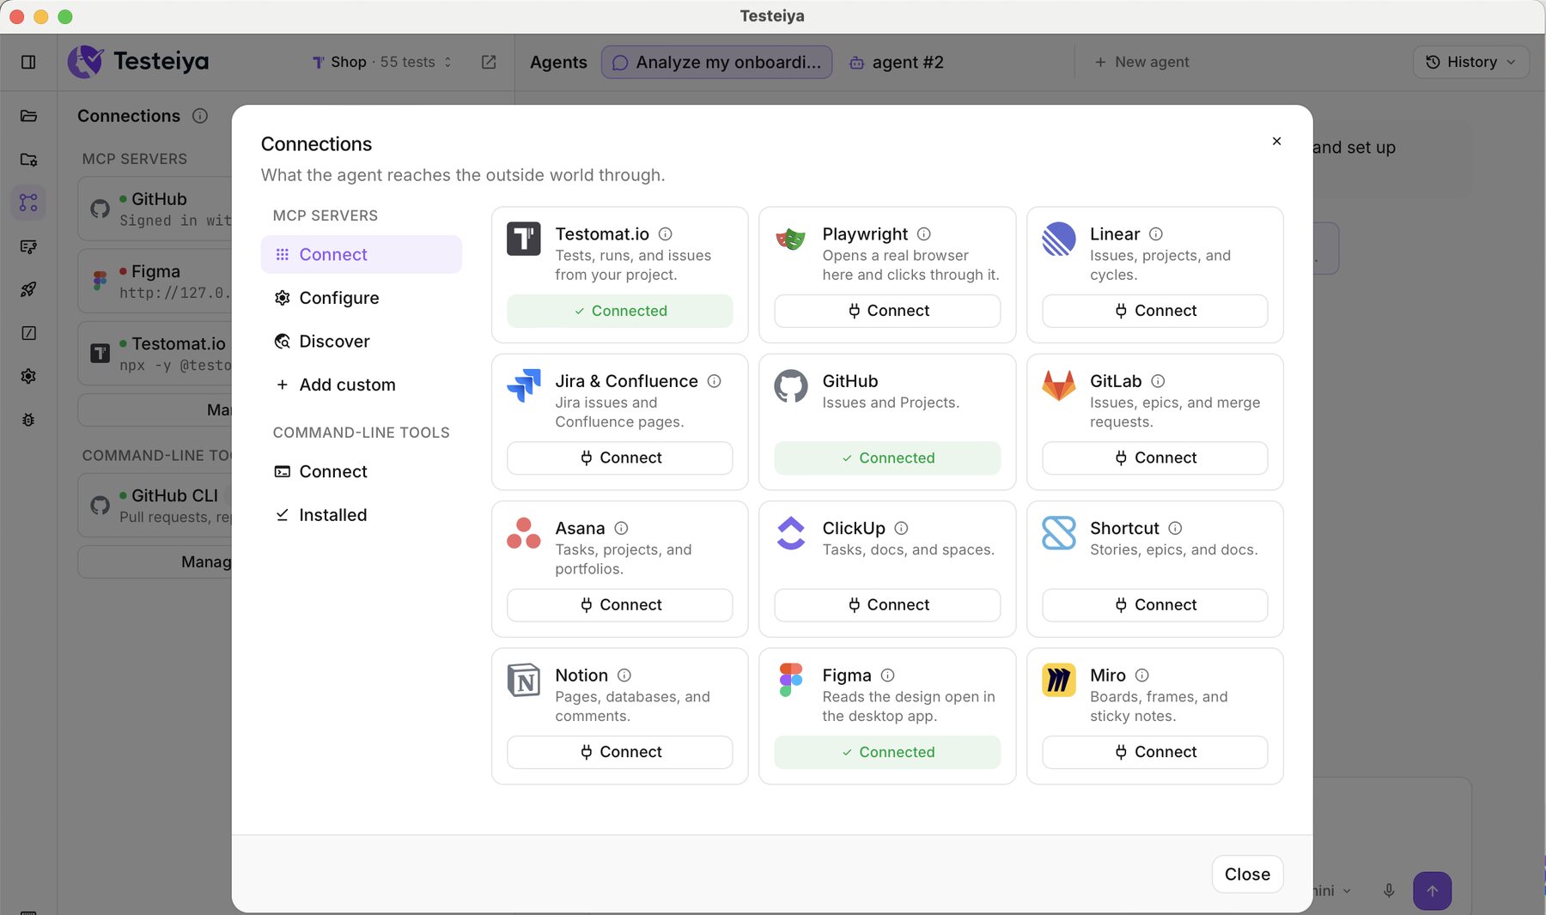This screenshot has width=1546, height=915.
Task: Click the Connected status on GitHub card
Action: 887,457
